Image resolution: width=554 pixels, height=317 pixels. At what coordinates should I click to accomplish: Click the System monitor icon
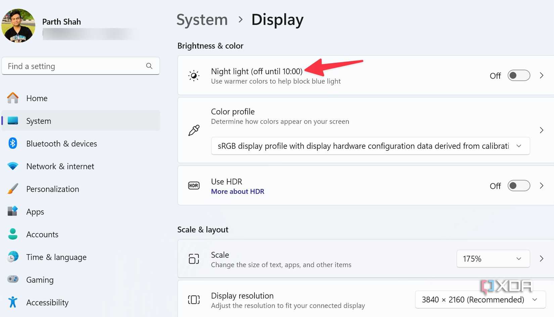coord(13,121)
